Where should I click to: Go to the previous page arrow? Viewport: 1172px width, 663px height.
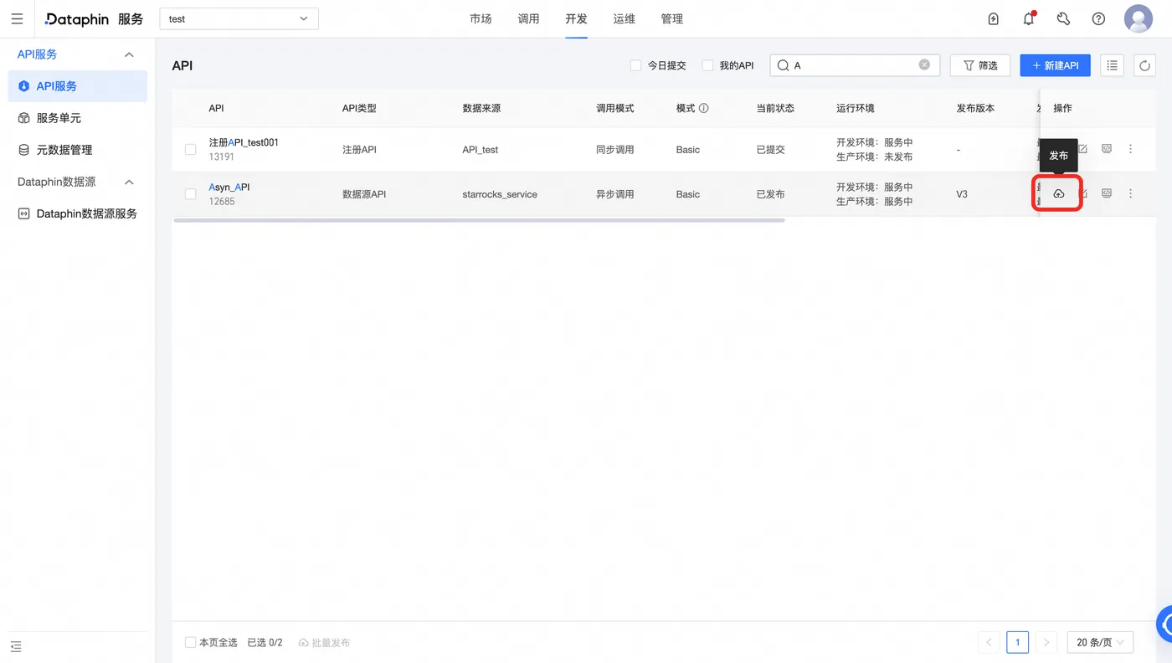[989, 643]
